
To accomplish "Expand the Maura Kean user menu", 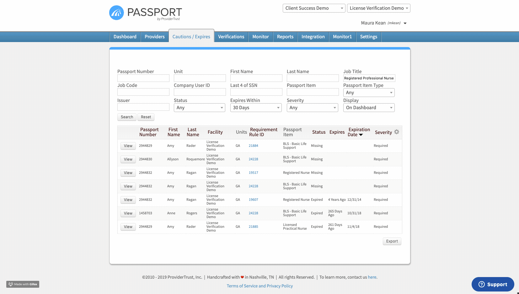I will click(x=405, y=23).
